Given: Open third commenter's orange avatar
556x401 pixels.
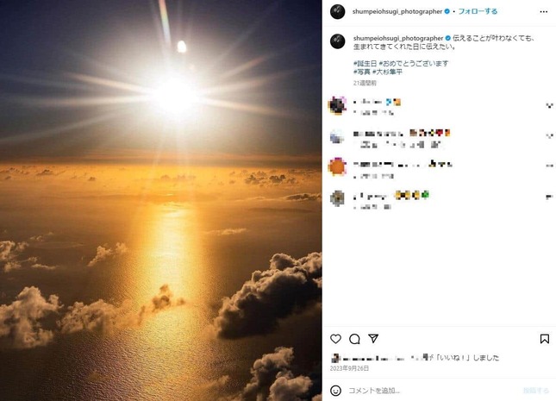Looking at the screenshot, I should click(x=338, y=166).
